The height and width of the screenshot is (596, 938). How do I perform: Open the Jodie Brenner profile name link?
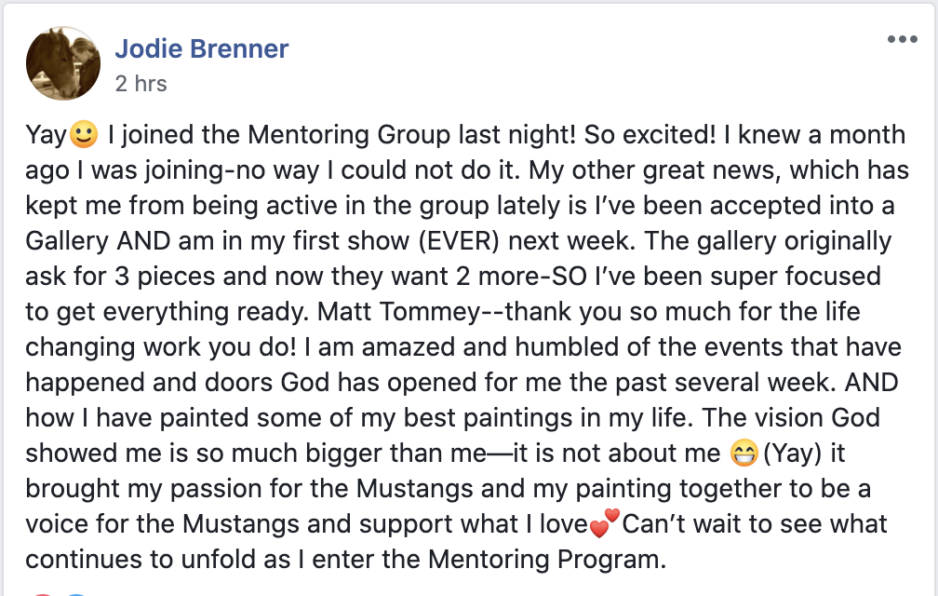[201, 47]
